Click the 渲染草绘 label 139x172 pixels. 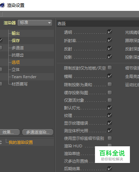[x=72, y=154]
